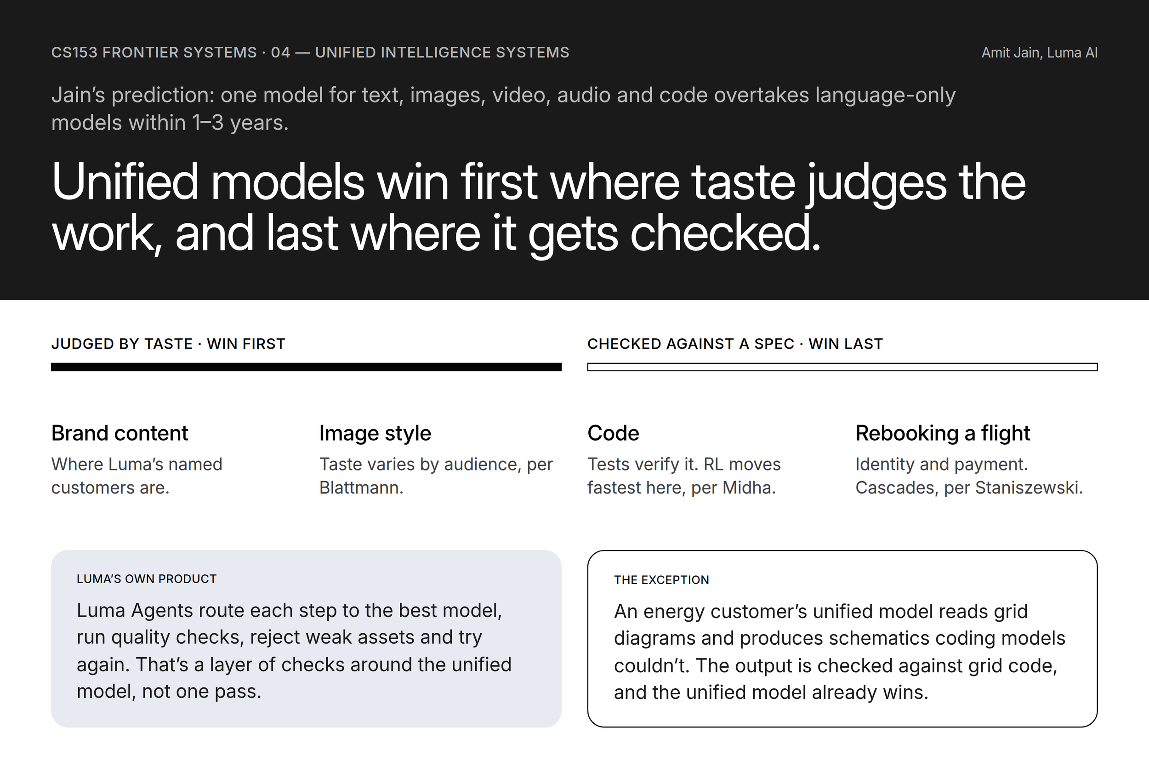Click the CS153 Frontier Systems header label
Image resolution: width=1149 pixels, height=766 pixels.
point(310,52)
